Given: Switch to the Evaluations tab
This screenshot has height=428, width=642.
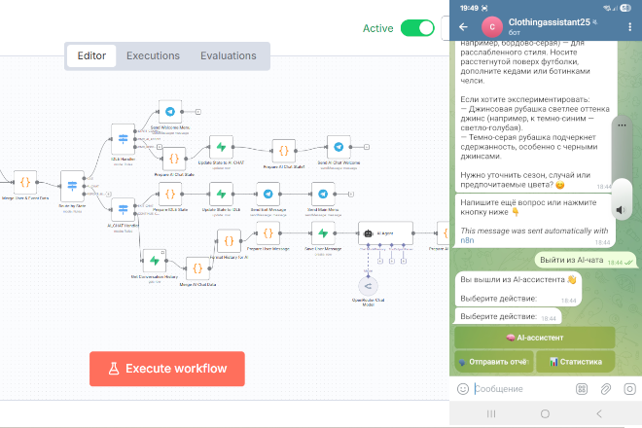Looking at the screenshot, I should [229, 55].
